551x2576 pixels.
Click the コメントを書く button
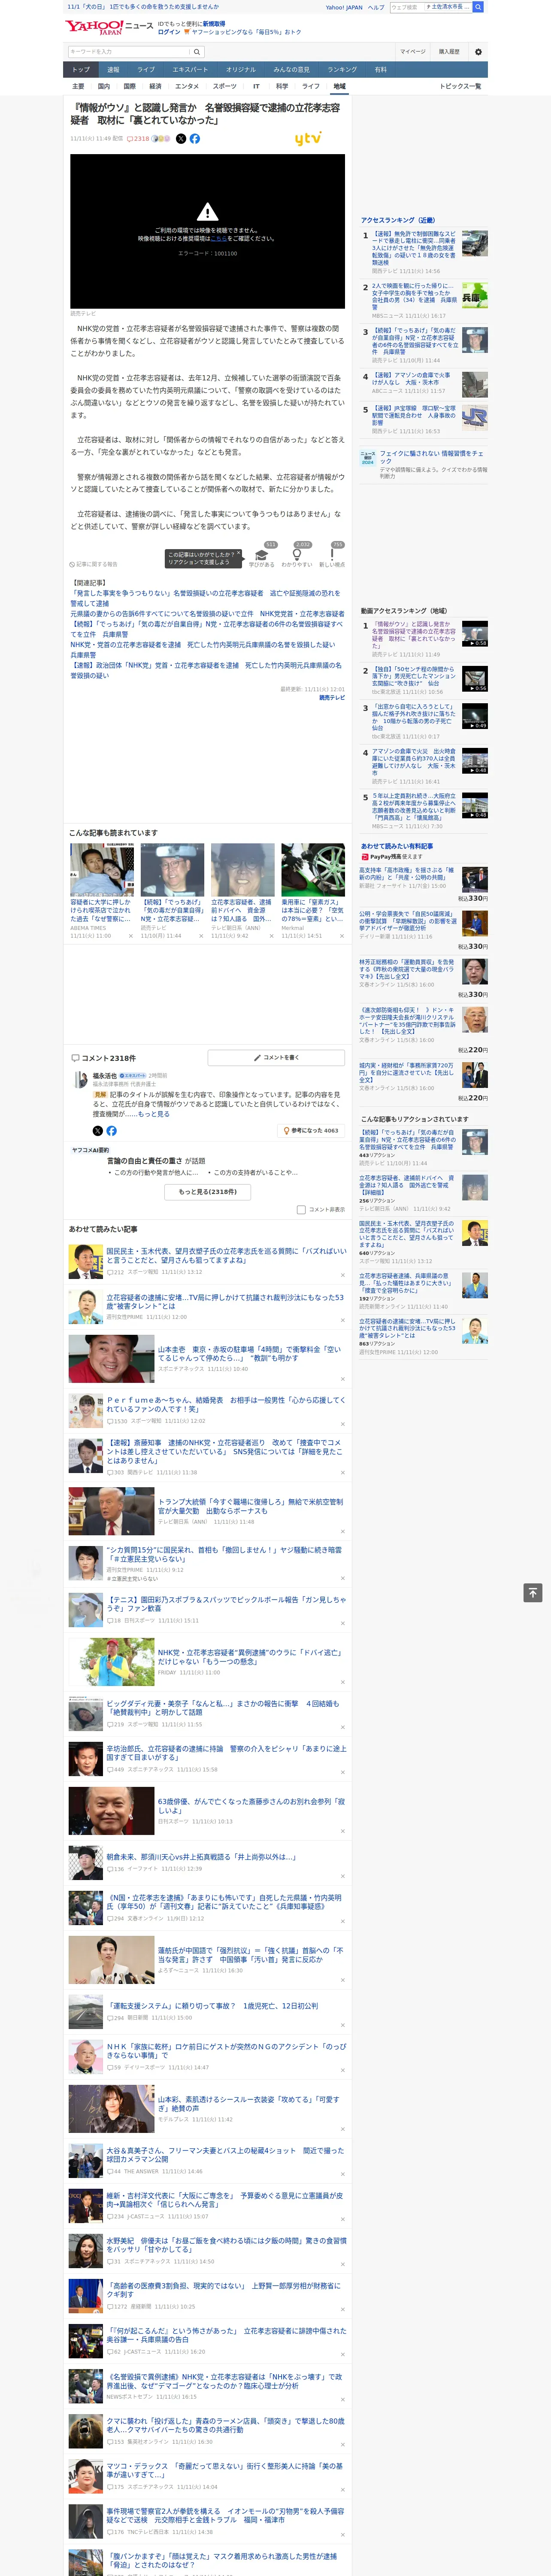click(x=276, y=1057)
